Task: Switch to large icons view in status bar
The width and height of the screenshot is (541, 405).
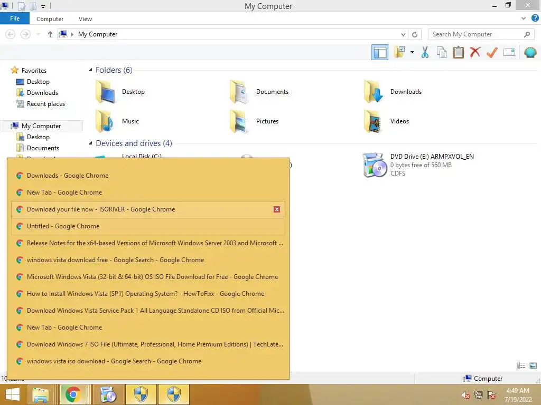Action: pos(533,365)
